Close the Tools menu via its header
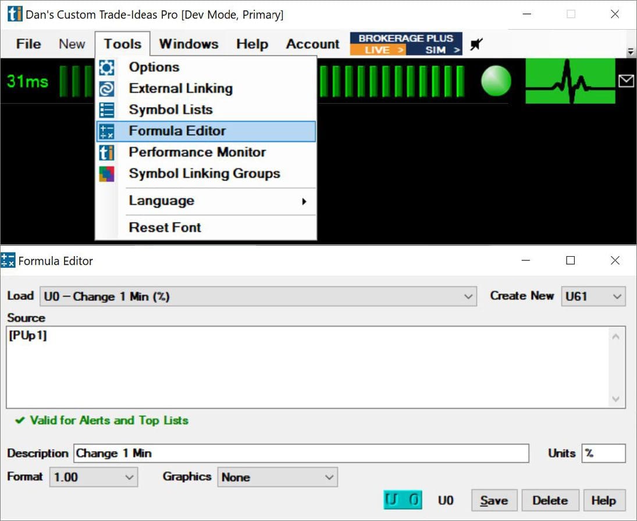This screenshot has height=521, width=637. click(x=123, y=44)
